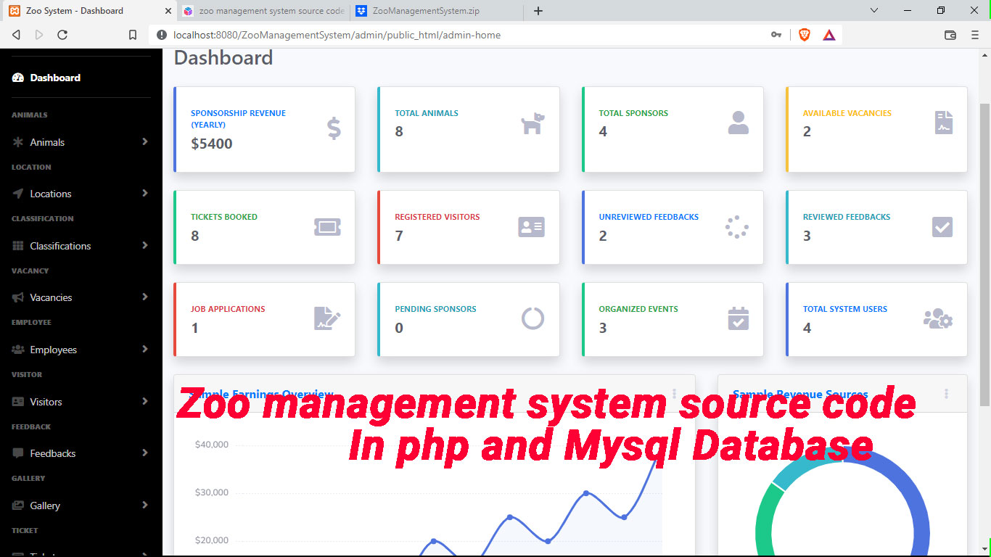Click the dog icon on Total Animals card
This screenshot has height=557, width=991.
tap(532, 123)
